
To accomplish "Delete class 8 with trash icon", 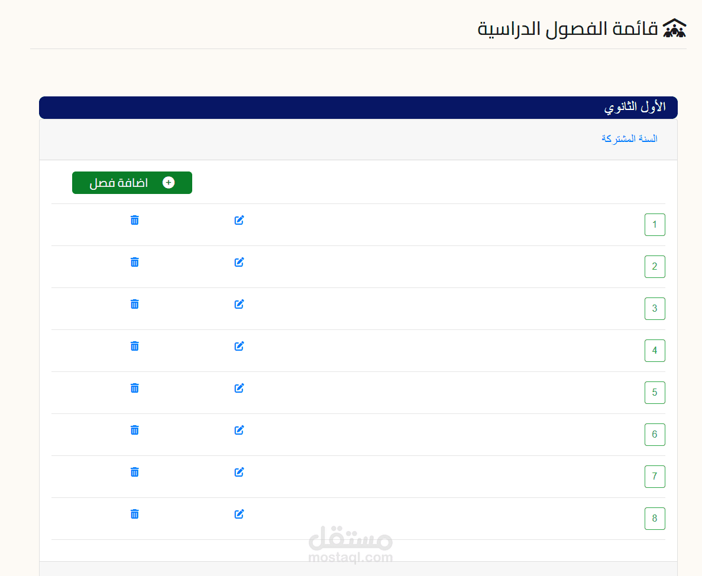I will [x=134, y=514].
